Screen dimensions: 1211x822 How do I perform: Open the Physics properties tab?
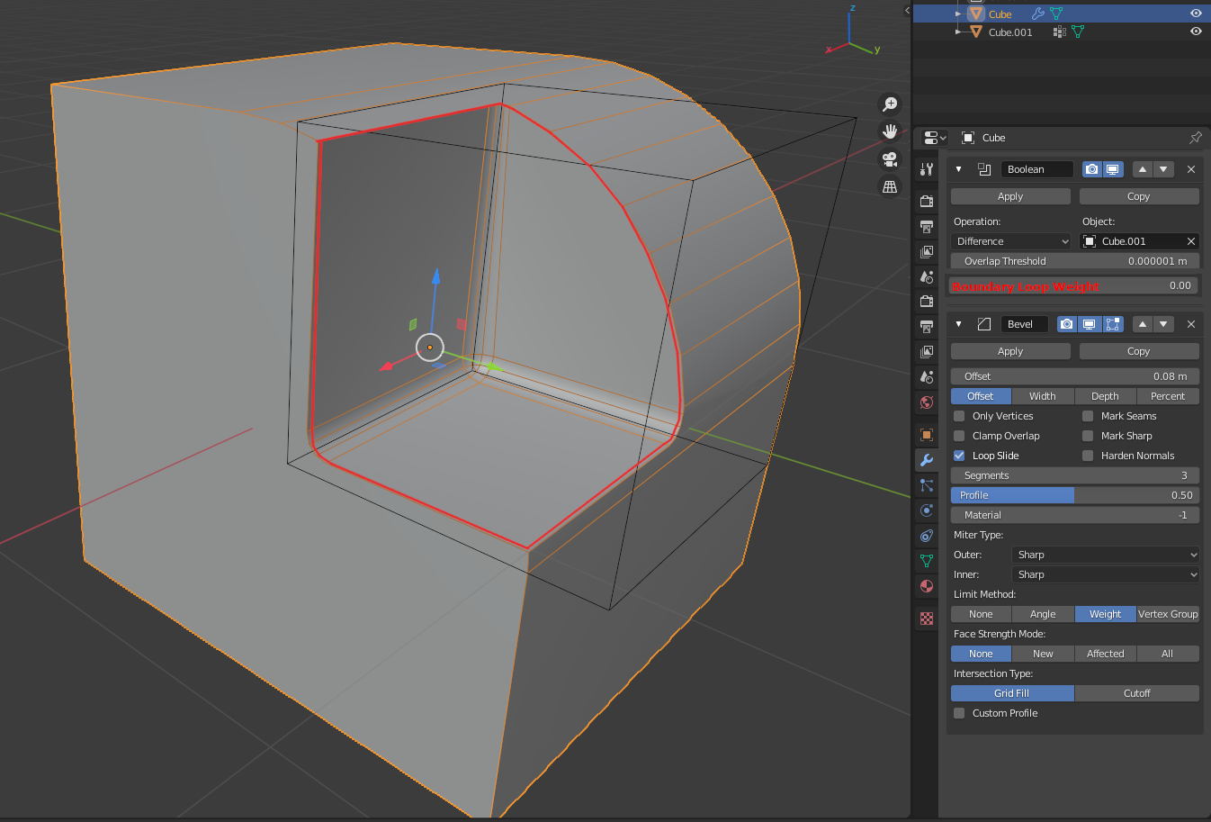point(927,510)
